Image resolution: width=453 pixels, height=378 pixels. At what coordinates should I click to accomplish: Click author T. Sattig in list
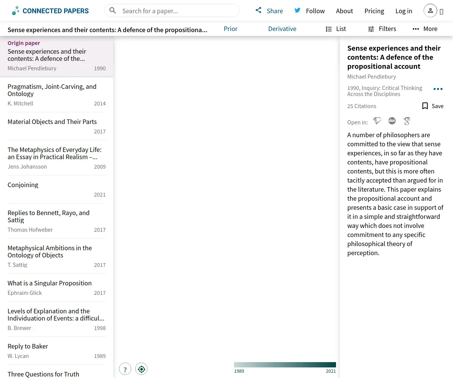17,265
